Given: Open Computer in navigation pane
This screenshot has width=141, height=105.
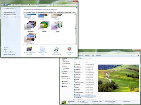Looking at the screenshot, I should click(65, 82).
